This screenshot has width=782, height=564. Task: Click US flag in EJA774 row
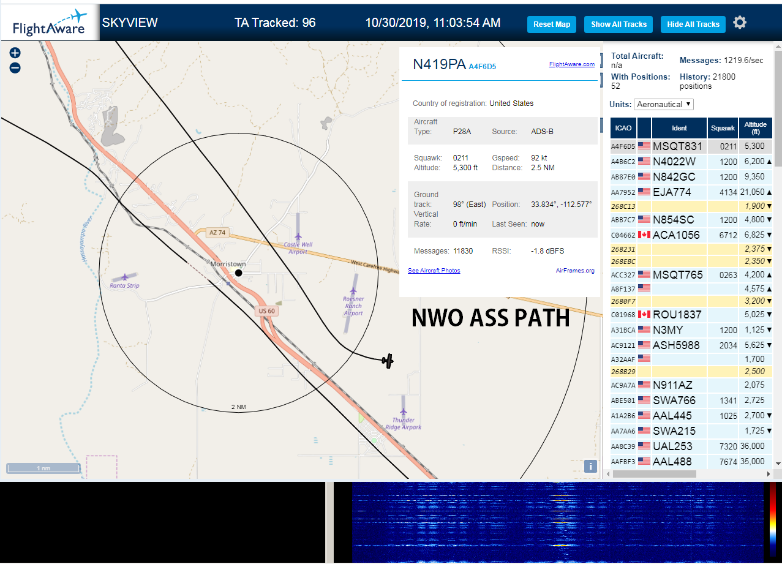(644, 192)
